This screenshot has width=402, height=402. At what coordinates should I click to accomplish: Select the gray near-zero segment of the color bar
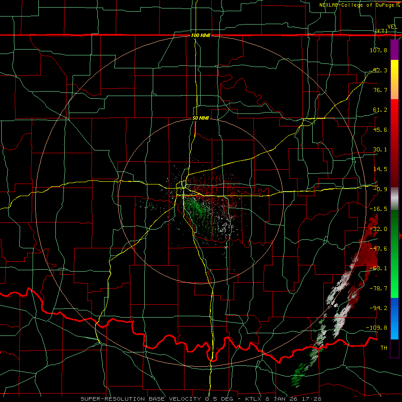pyautogui.click(x=394, y=199)
